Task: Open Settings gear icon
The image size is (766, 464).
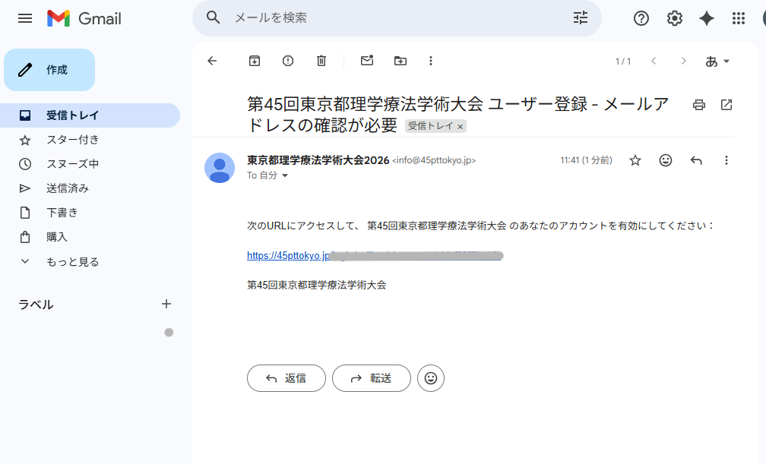Action: 675,18
